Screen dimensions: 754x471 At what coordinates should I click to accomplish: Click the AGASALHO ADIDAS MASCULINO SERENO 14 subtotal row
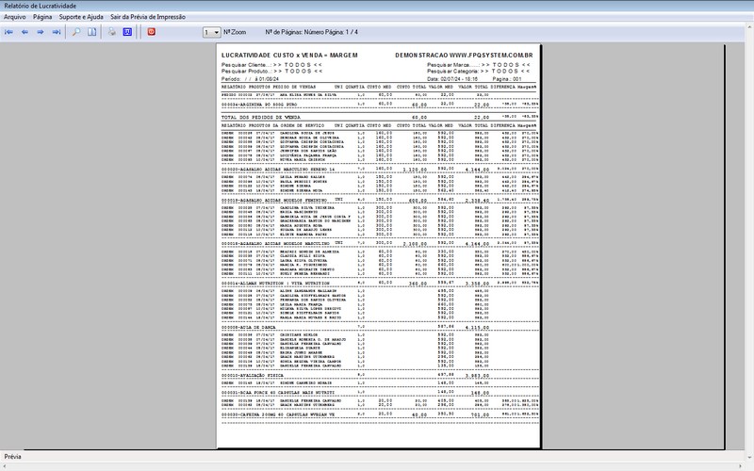[x=380, y=170]
